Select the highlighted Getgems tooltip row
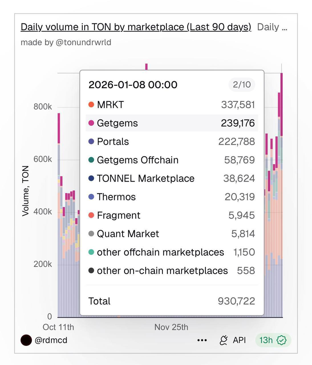The width and height of the screenshot is (312, 365). click(x=172, y=123)
